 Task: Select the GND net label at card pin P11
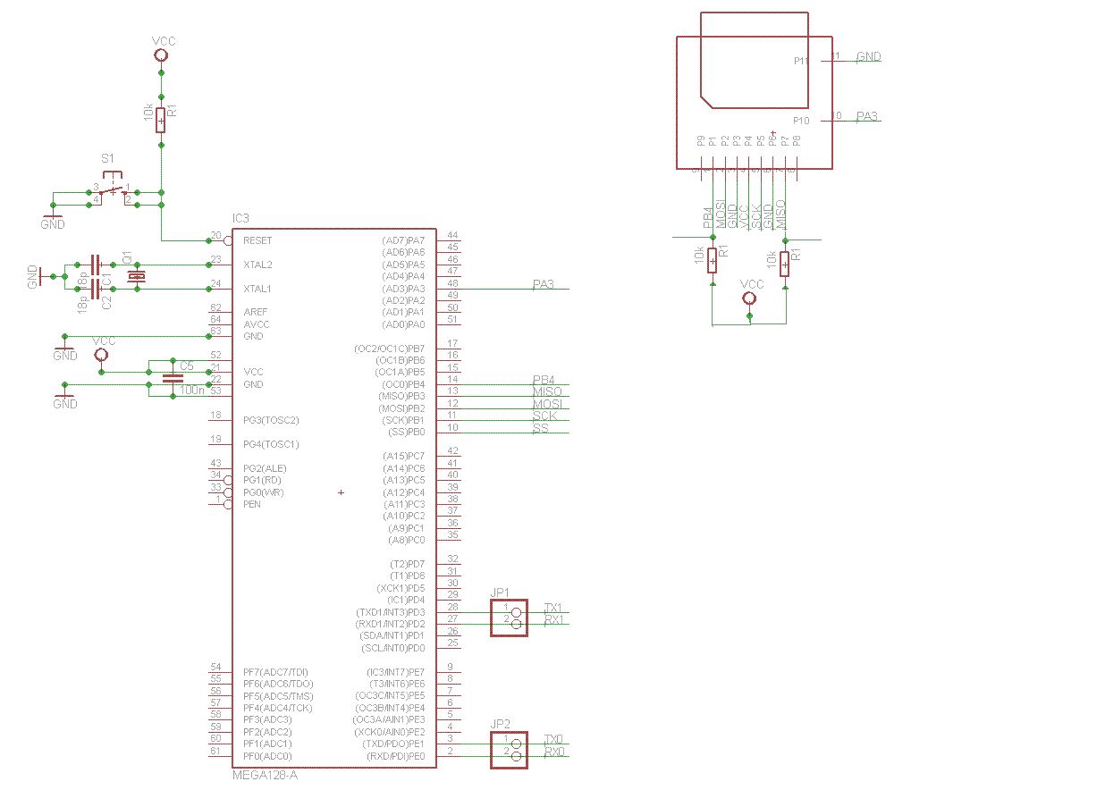pos(869,57)
